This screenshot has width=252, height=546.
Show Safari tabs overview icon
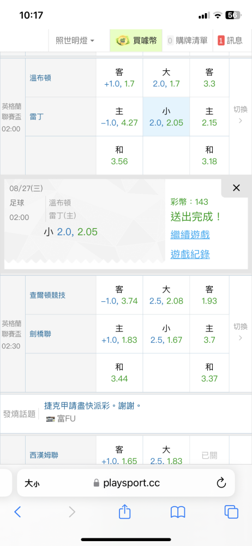(231, 512)
